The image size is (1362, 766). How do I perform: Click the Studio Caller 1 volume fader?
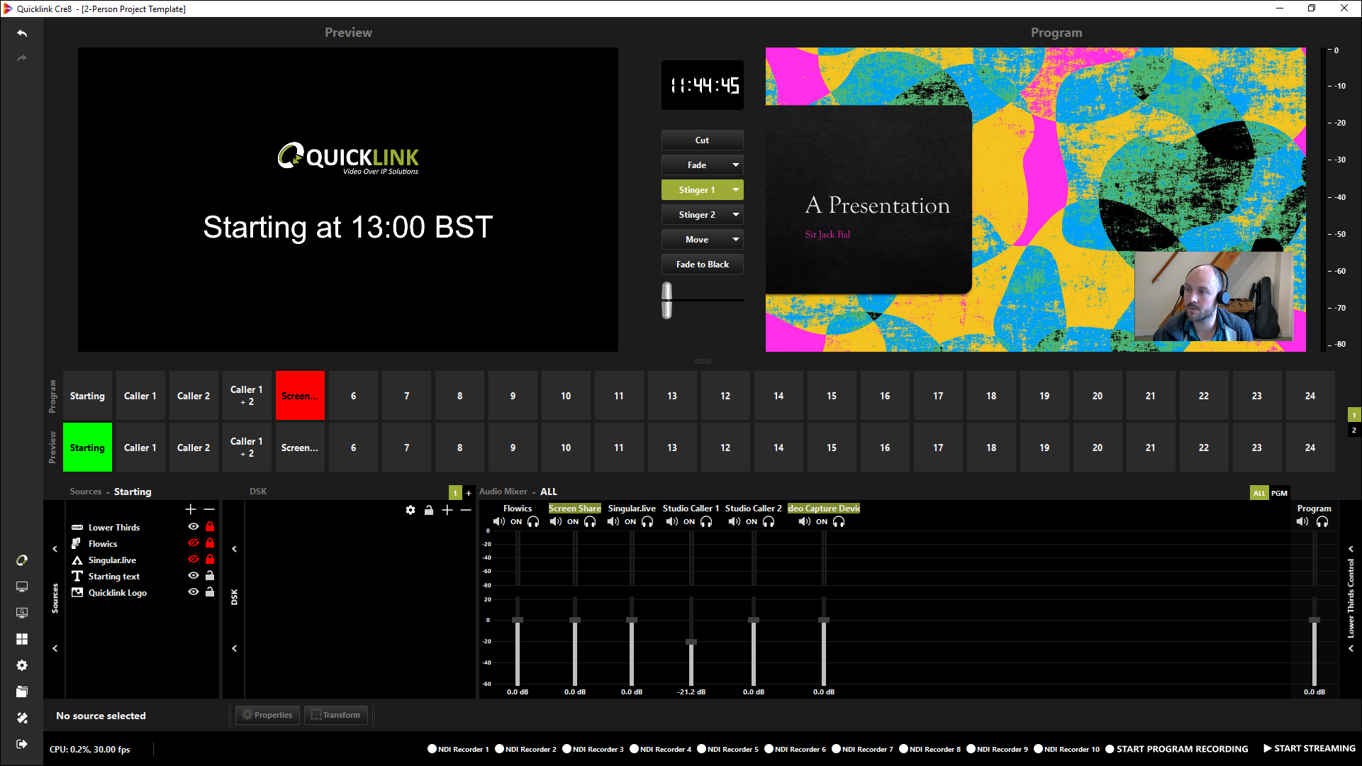[691, 642]
